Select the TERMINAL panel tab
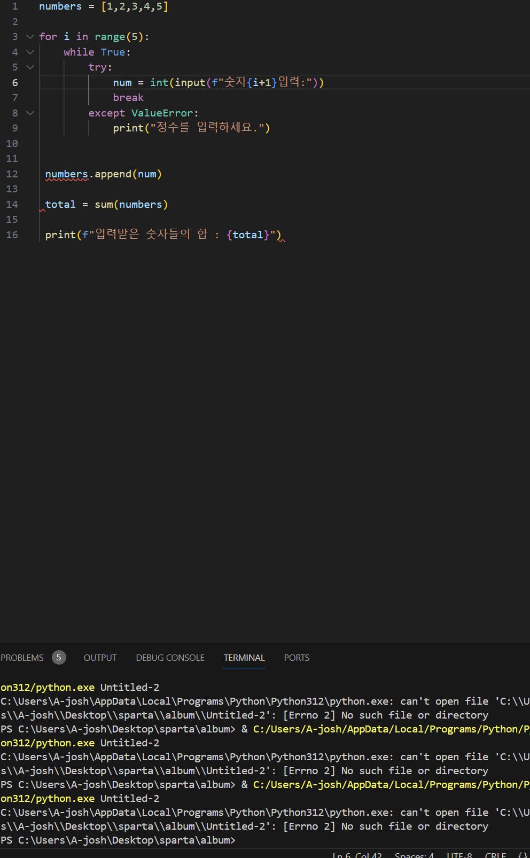 (x=244, y=658)
